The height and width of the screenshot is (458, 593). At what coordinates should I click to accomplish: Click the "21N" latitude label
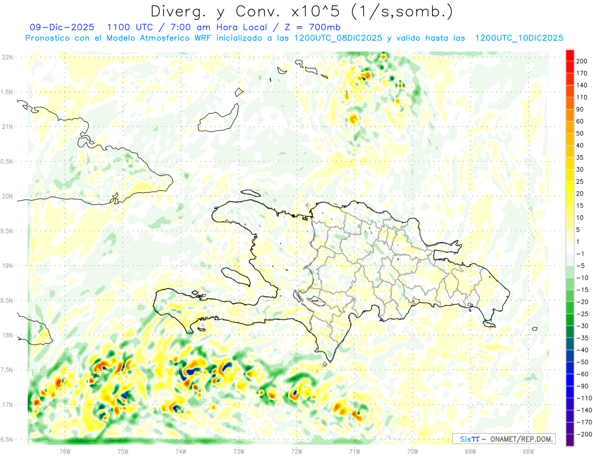(8, 126)
